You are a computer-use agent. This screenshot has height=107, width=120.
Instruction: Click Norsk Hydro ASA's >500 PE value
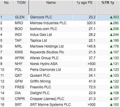coord(91,64)
